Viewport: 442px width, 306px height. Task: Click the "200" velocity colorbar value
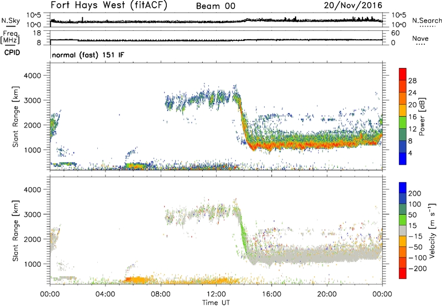tap(415, 193)
